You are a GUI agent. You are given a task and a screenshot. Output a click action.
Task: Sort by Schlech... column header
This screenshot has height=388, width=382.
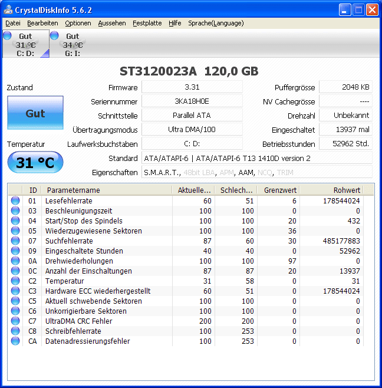tap(236, 190)
